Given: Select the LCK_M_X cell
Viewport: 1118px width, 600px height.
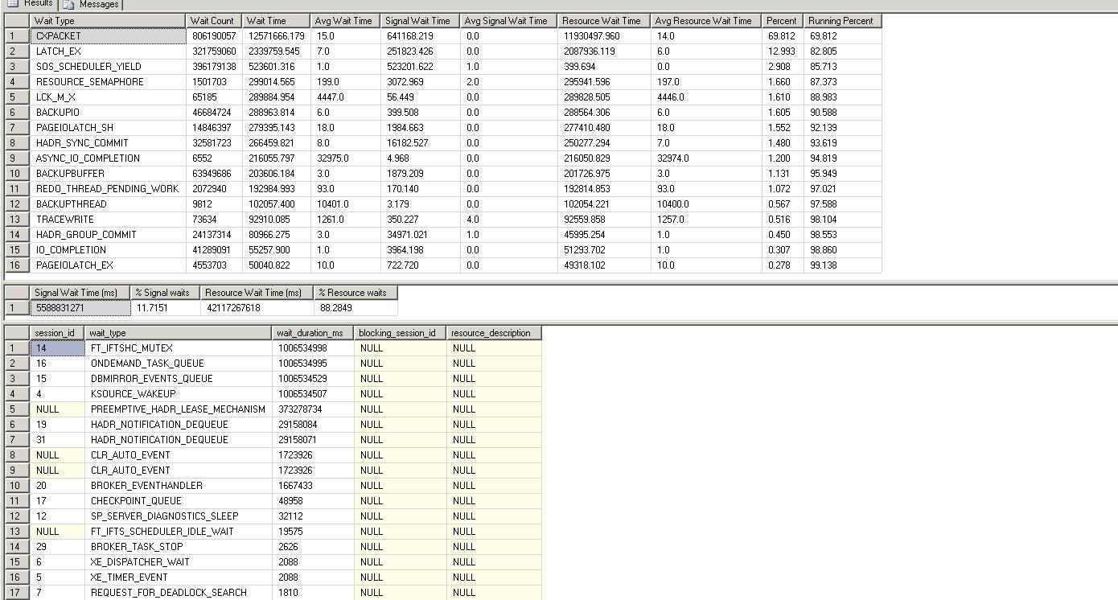Looking at the screenshot, I should tap(108, 97).
